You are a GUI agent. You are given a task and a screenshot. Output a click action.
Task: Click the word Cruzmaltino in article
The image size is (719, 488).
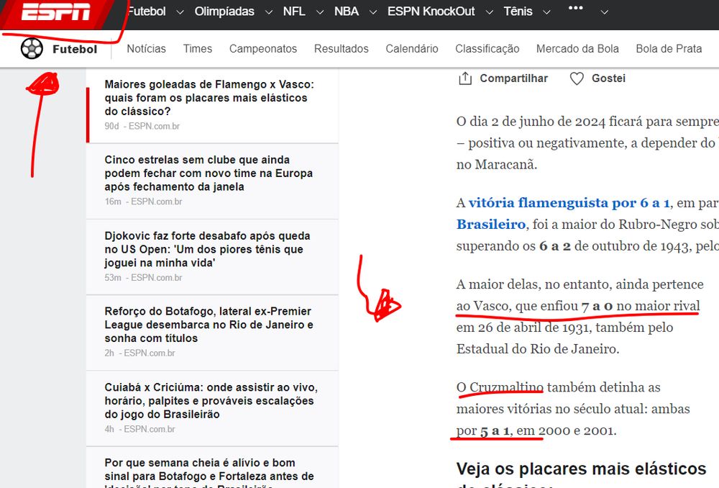[x=506, y=387]
